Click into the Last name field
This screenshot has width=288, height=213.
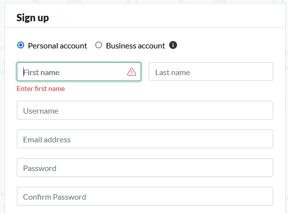pyautogui.click(x=211, y=72)
